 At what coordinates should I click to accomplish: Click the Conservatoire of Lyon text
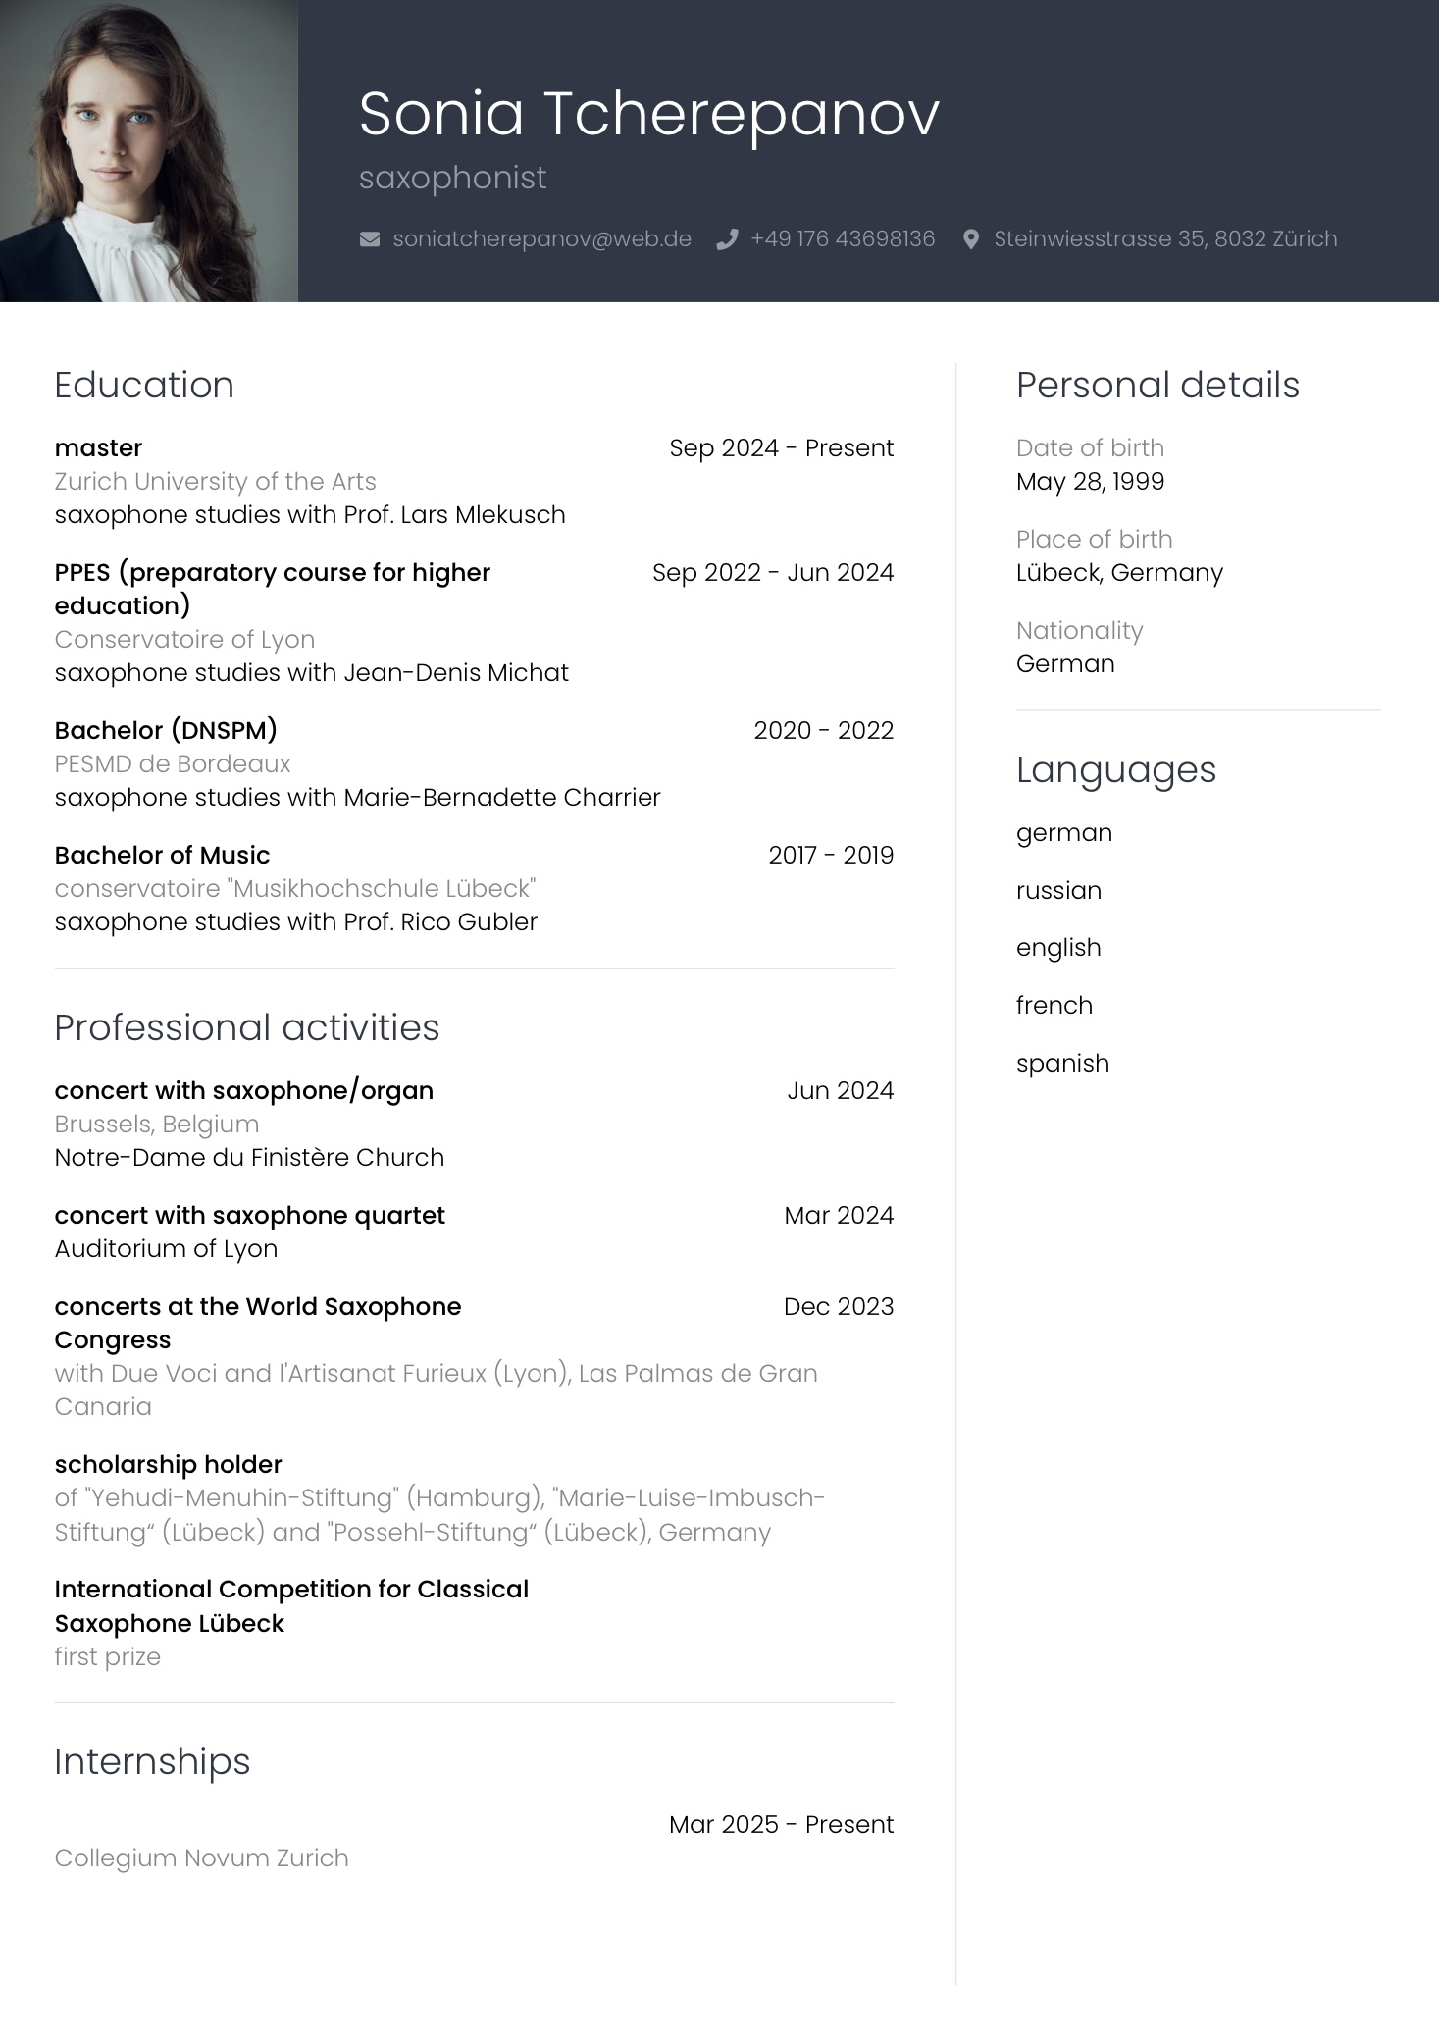click(184, 640)
